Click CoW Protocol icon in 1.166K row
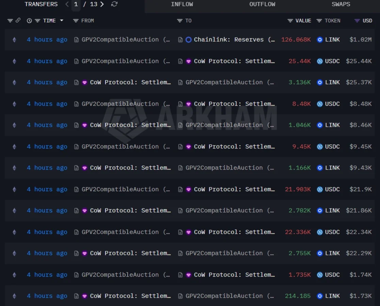380x306 pixels. pyautogui.click(x=84, y=168)
